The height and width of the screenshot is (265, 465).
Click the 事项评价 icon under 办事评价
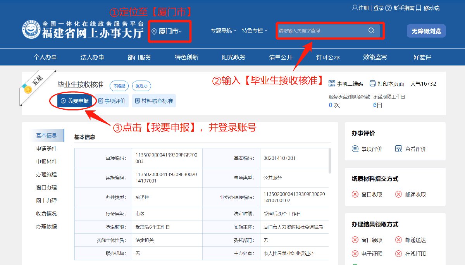(355, 149)
